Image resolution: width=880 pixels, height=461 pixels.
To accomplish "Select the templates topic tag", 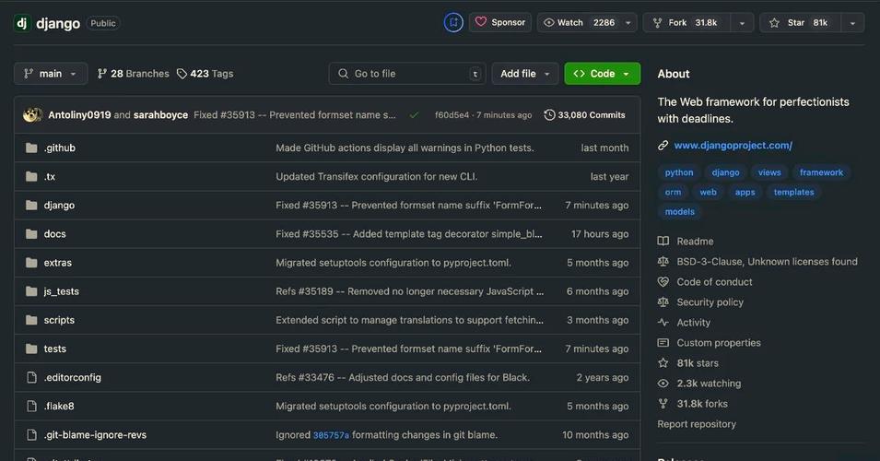I will tap(793, 192).
